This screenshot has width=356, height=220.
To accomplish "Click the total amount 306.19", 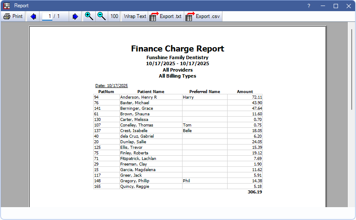I will (255, 192).
